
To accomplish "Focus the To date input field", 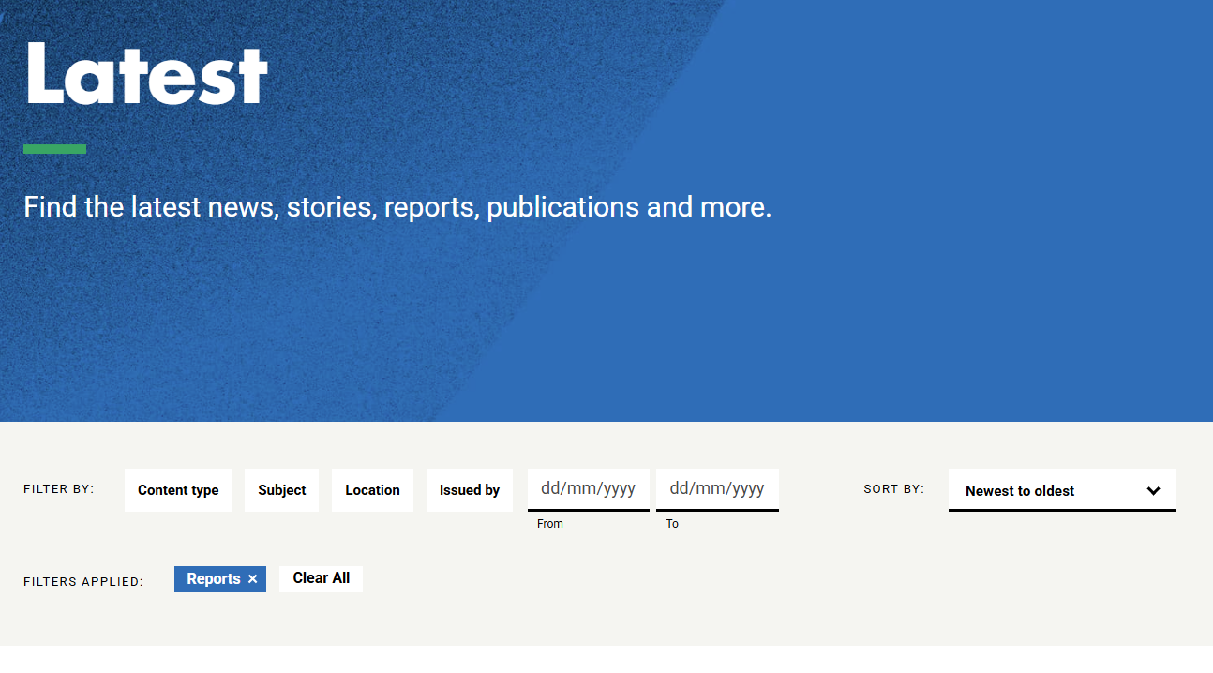I will [717, 489].
